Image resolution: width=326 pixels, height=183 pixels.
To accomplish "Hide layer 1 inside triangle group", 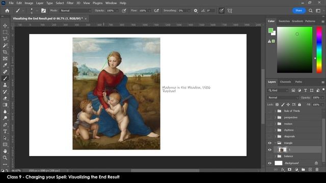I will [x=269, y=149].
